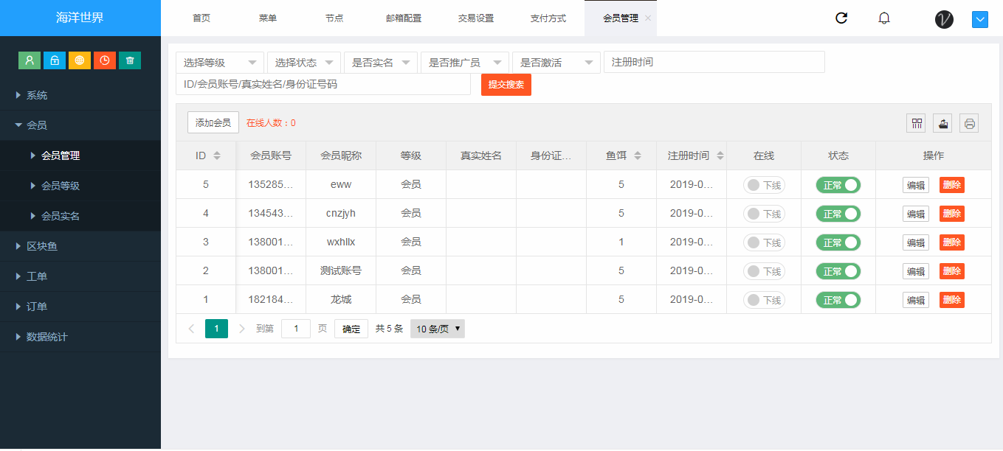Open the 是否实名 dropdown
Screen dimensions: 1003x451
(x=381, y=63)
